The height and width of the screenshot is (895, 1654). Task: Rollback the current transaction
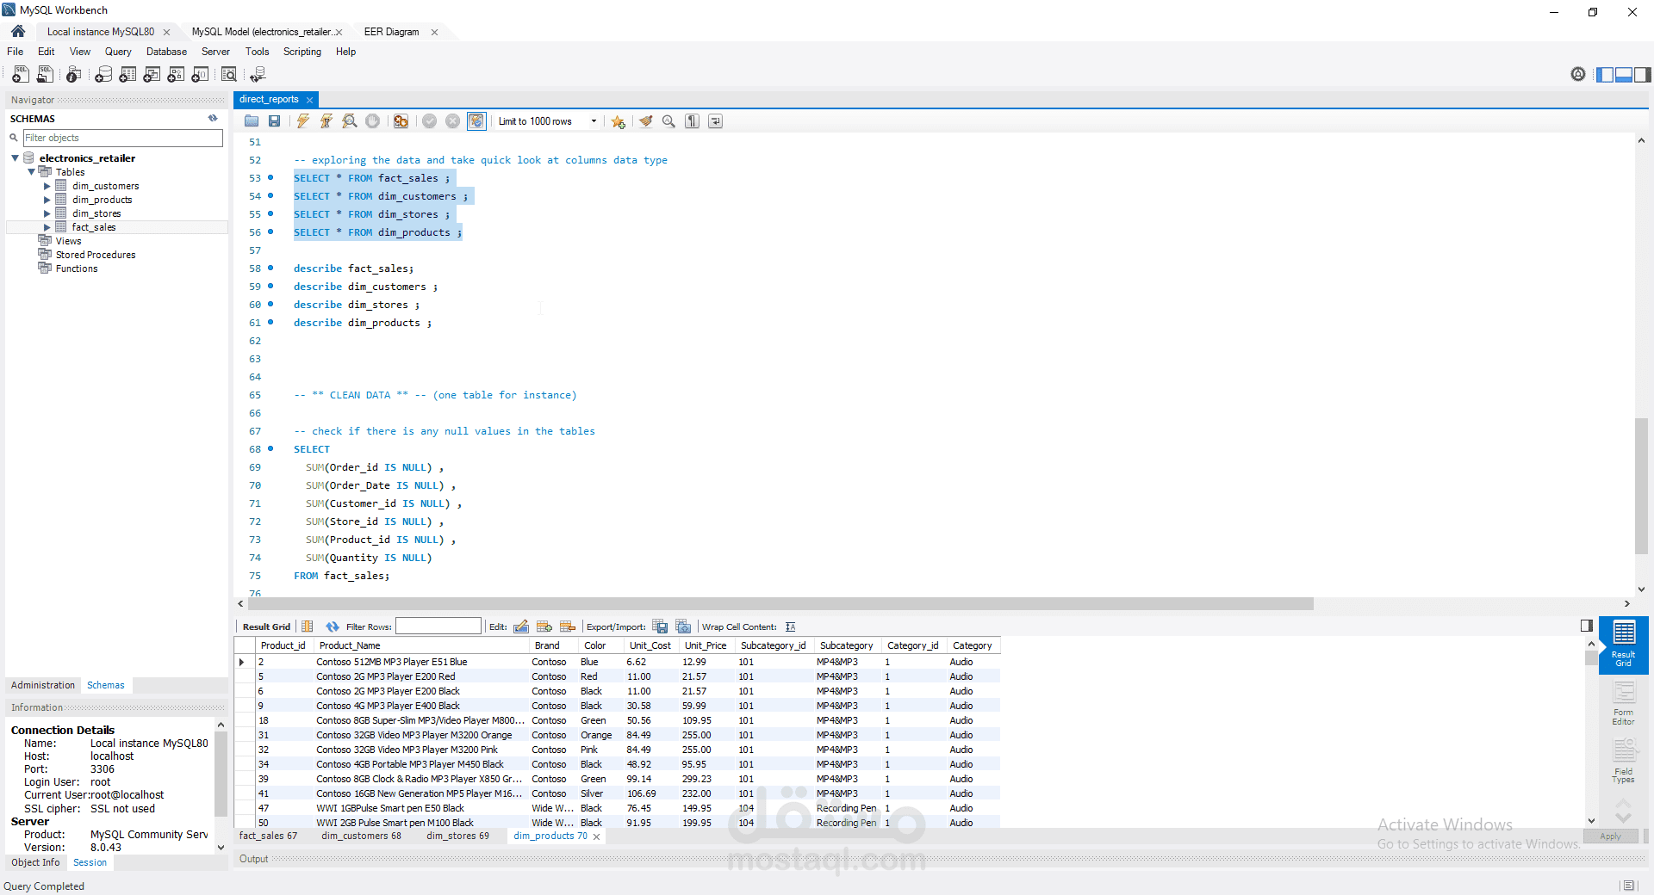point(453,121)
